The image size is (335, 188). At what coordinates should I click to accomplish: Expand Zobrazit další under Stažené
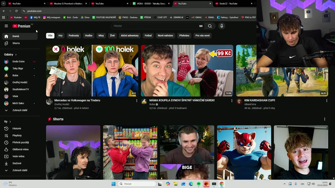(x=20, y=170)
